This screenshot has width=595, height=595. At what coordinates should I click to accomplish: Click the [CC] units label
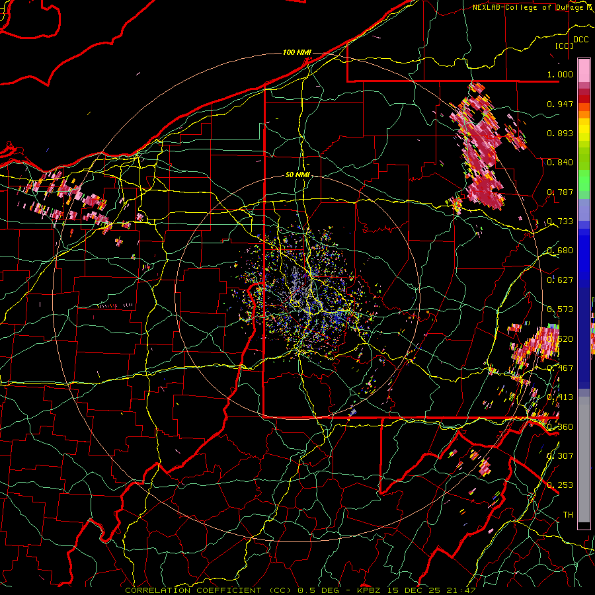pos(565,46)
